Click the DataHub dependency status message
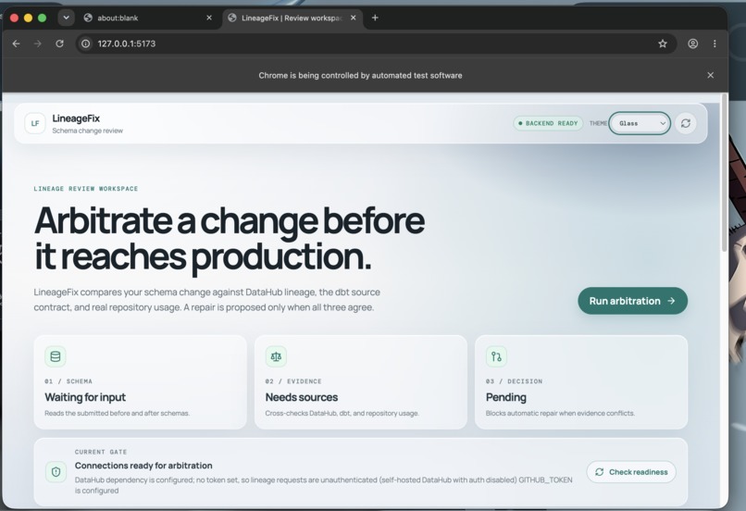746x511 pixels. pos(324,485)
